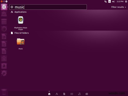Open Ubuntu Software Center from the launcher

tap(4, 59)
